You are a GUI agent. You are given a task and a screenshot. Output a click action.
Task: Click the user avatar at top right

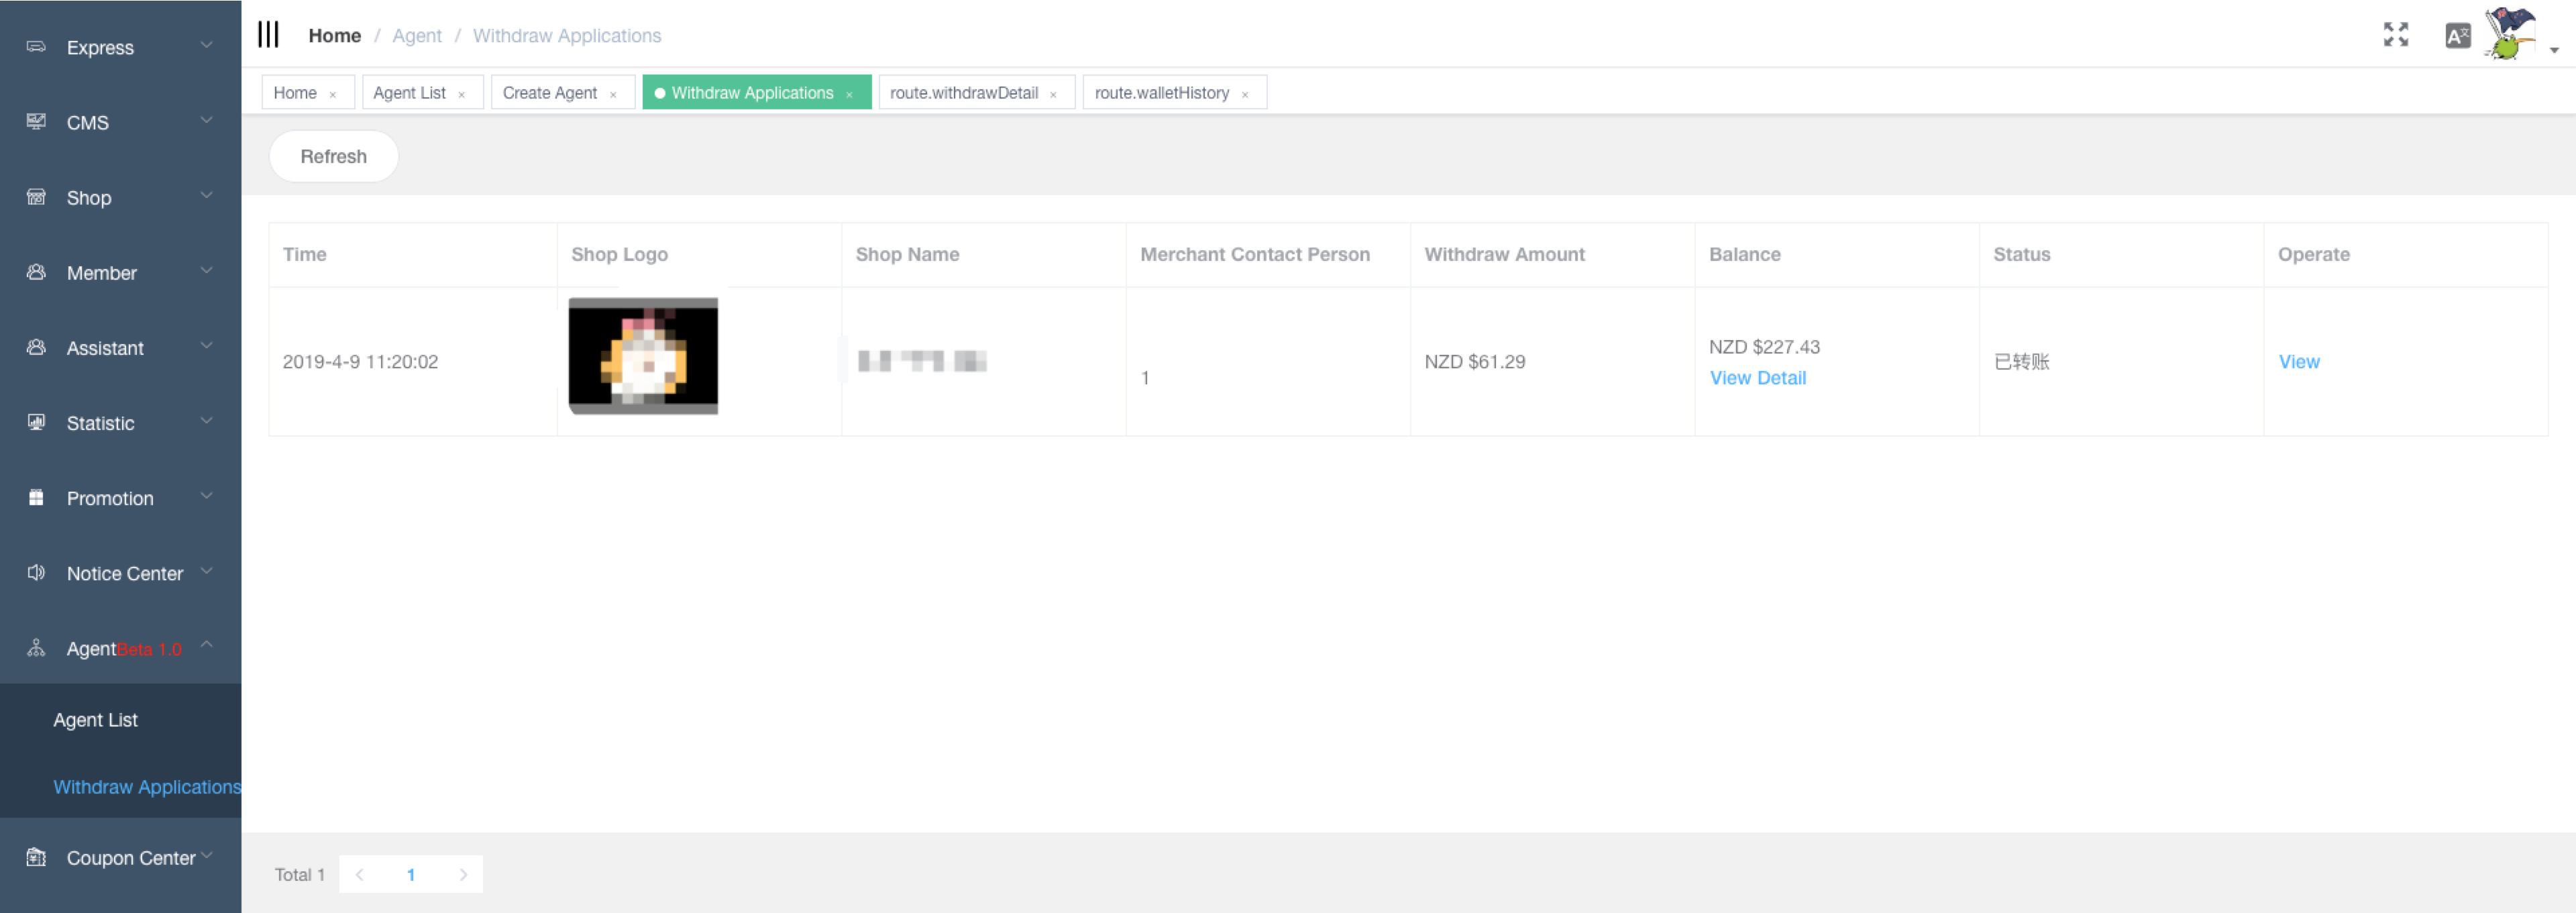tap(2510, 35)
